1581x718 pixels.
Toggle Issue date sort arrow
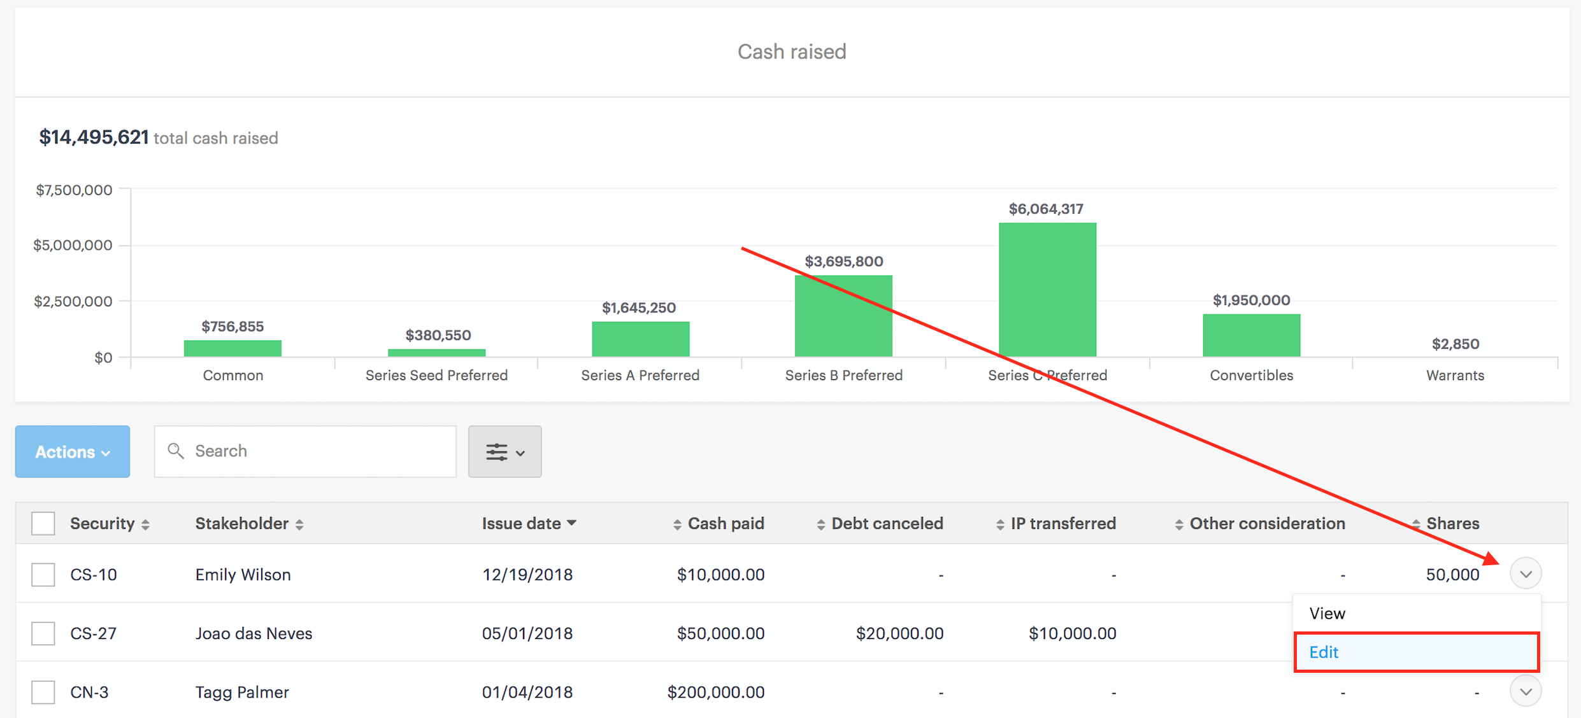pyautogui.click(x=572, y=523)
